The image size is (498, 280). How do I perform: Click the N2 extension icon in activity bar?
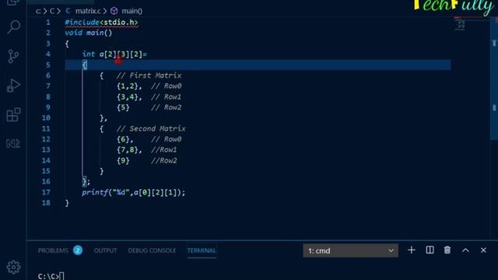point(13,143)
